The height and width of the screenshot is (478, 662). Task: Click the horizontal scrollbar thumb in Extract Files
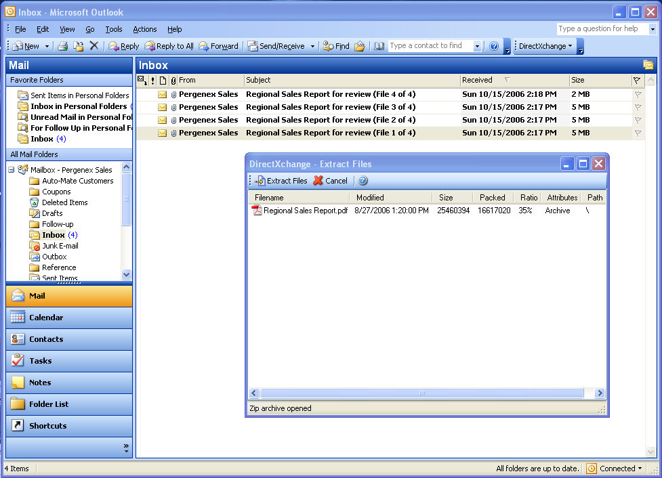(421, 393)
